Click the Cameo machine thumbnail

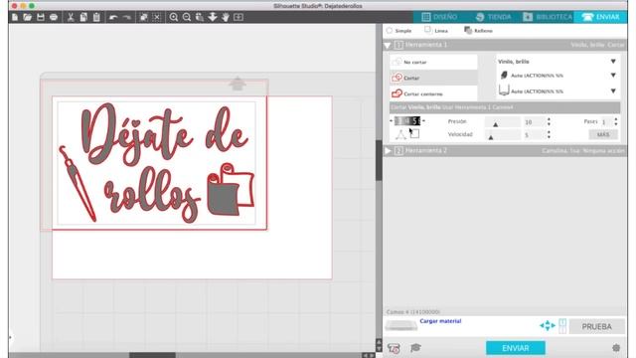(401, 325)
